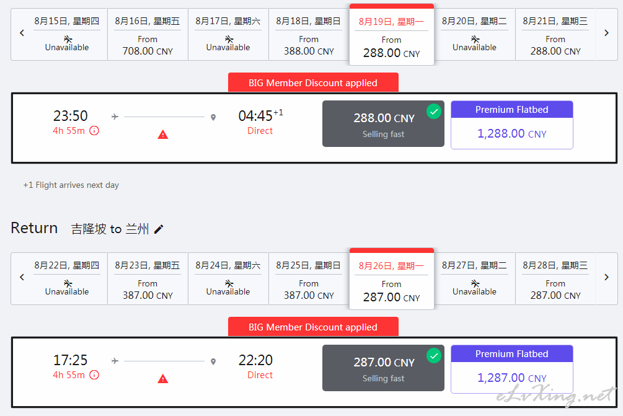Toggle the selected 287.00 CNY fare checkmark
The image size is (623, 416).
(435, 356)
